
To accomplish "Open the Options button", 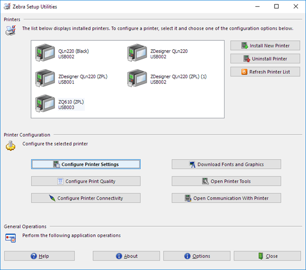I will pyautogui.click(x=197, y=256).
